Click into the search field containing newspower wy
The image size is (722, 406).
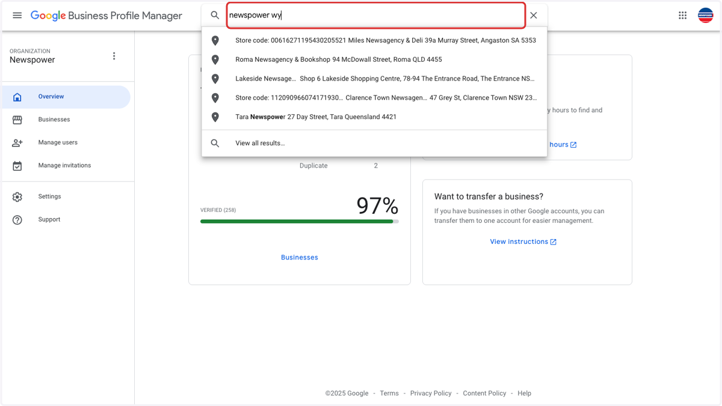(376, 16)
